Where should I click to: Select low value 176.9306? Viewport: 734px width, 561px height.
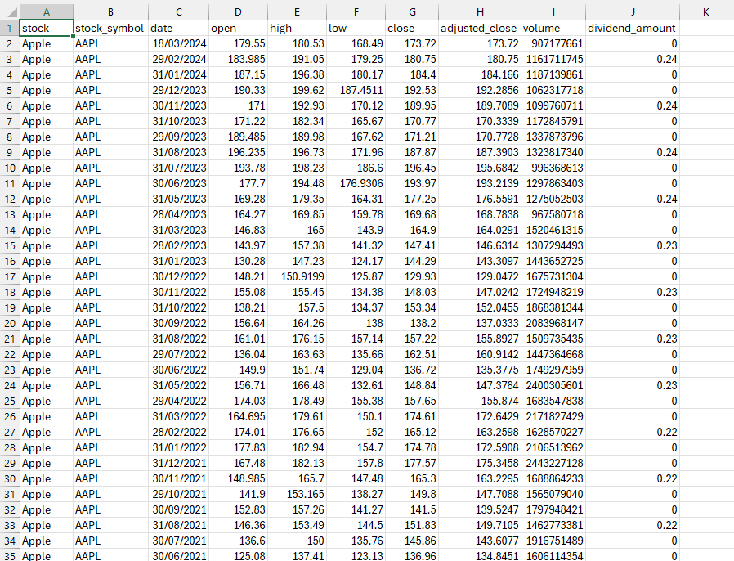(356, 183)
